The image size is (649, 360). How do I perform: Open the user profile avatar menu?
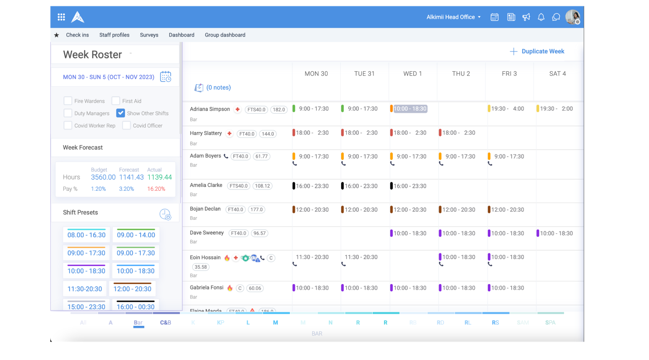tap(573, 17)
